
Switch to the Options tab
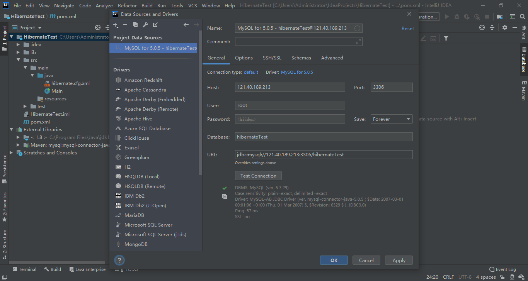coord(244,58)
